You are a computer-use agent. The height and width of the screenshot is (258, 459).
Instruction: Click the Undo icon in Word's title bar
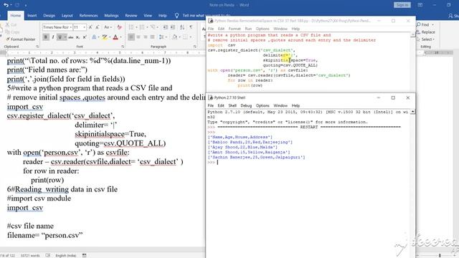click(x=6, y=5)
